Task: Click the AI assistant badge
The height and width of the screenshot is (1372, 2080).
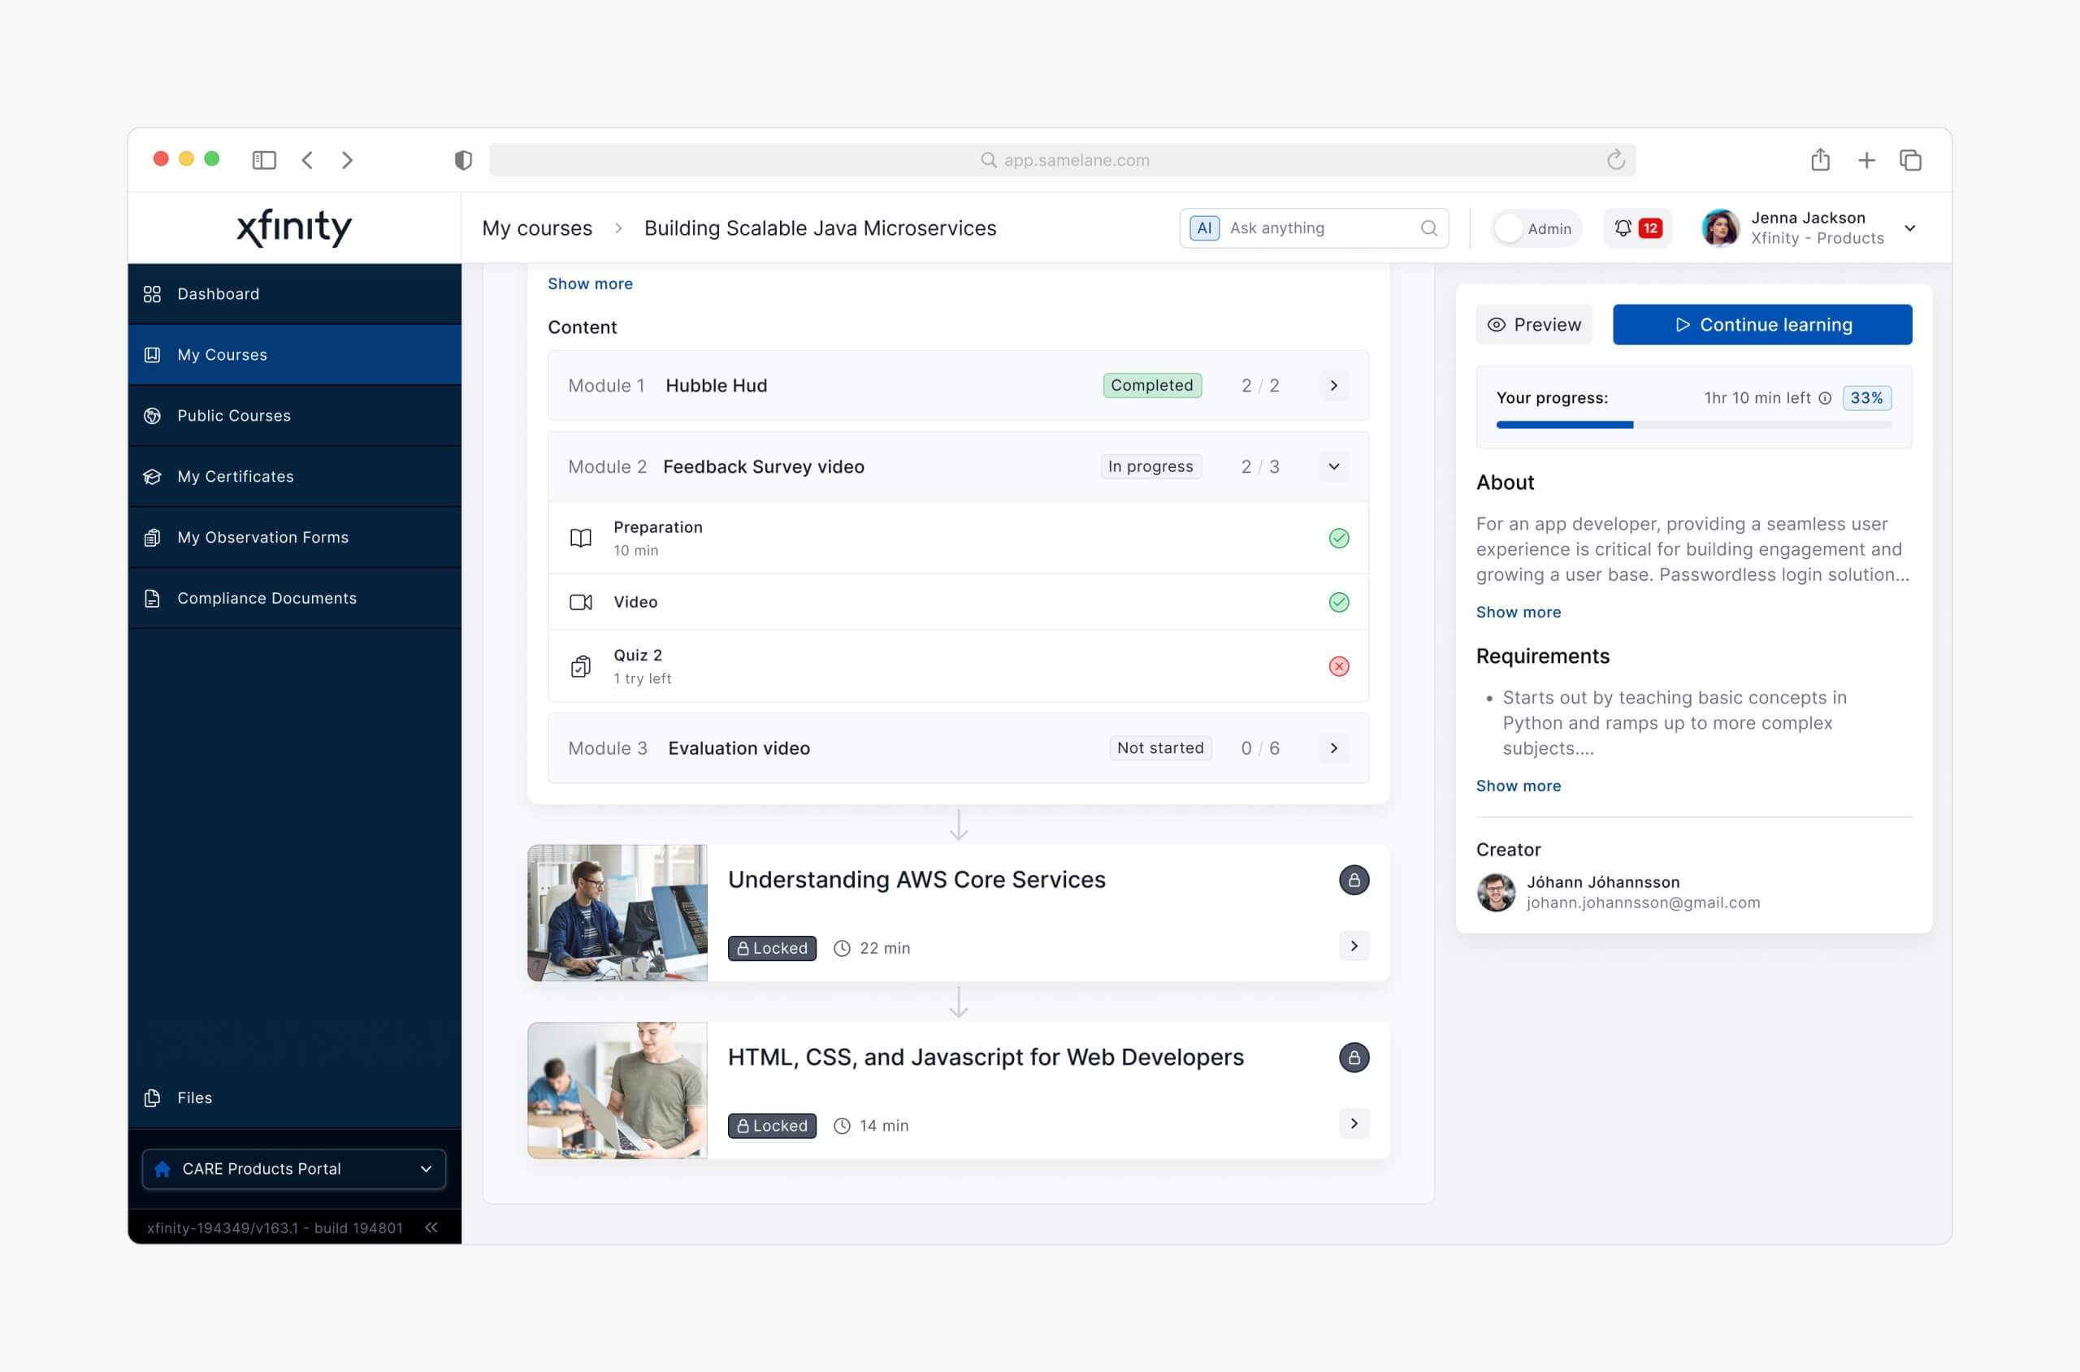Action: coord(1204,228)
